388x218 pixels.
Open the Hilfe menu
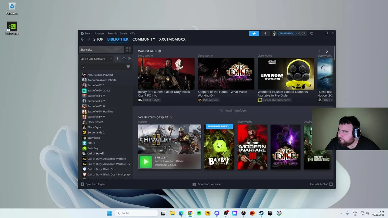[132, 34]
